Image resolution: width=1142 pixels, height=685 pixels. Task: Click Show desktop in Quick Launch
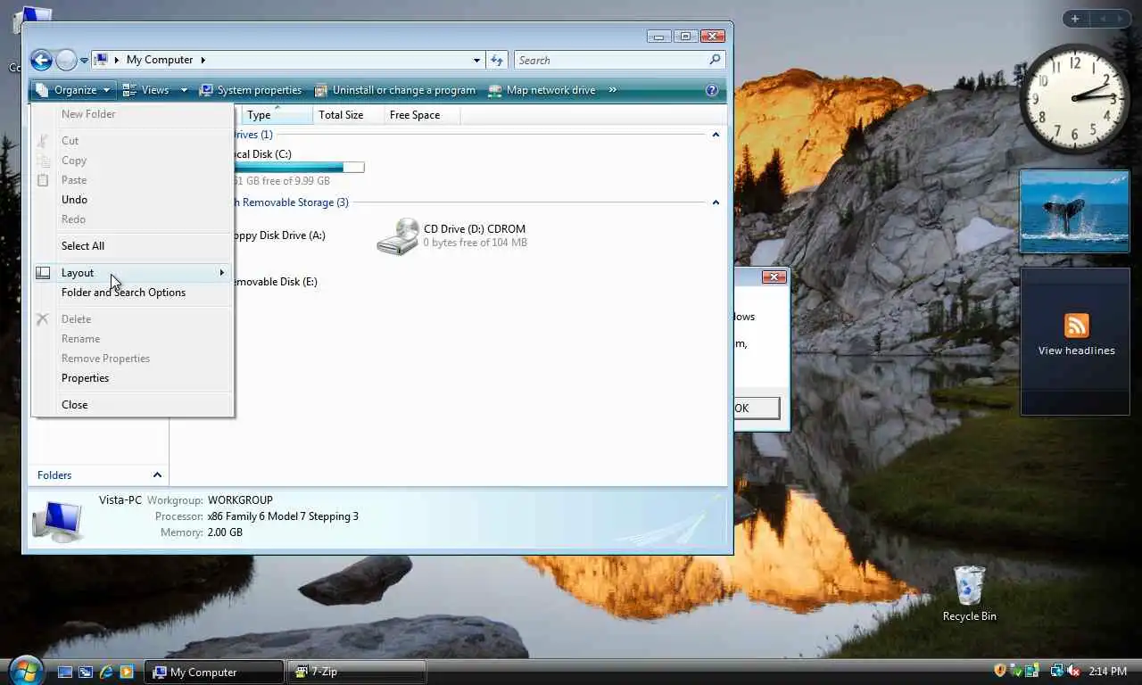[64, 672]
